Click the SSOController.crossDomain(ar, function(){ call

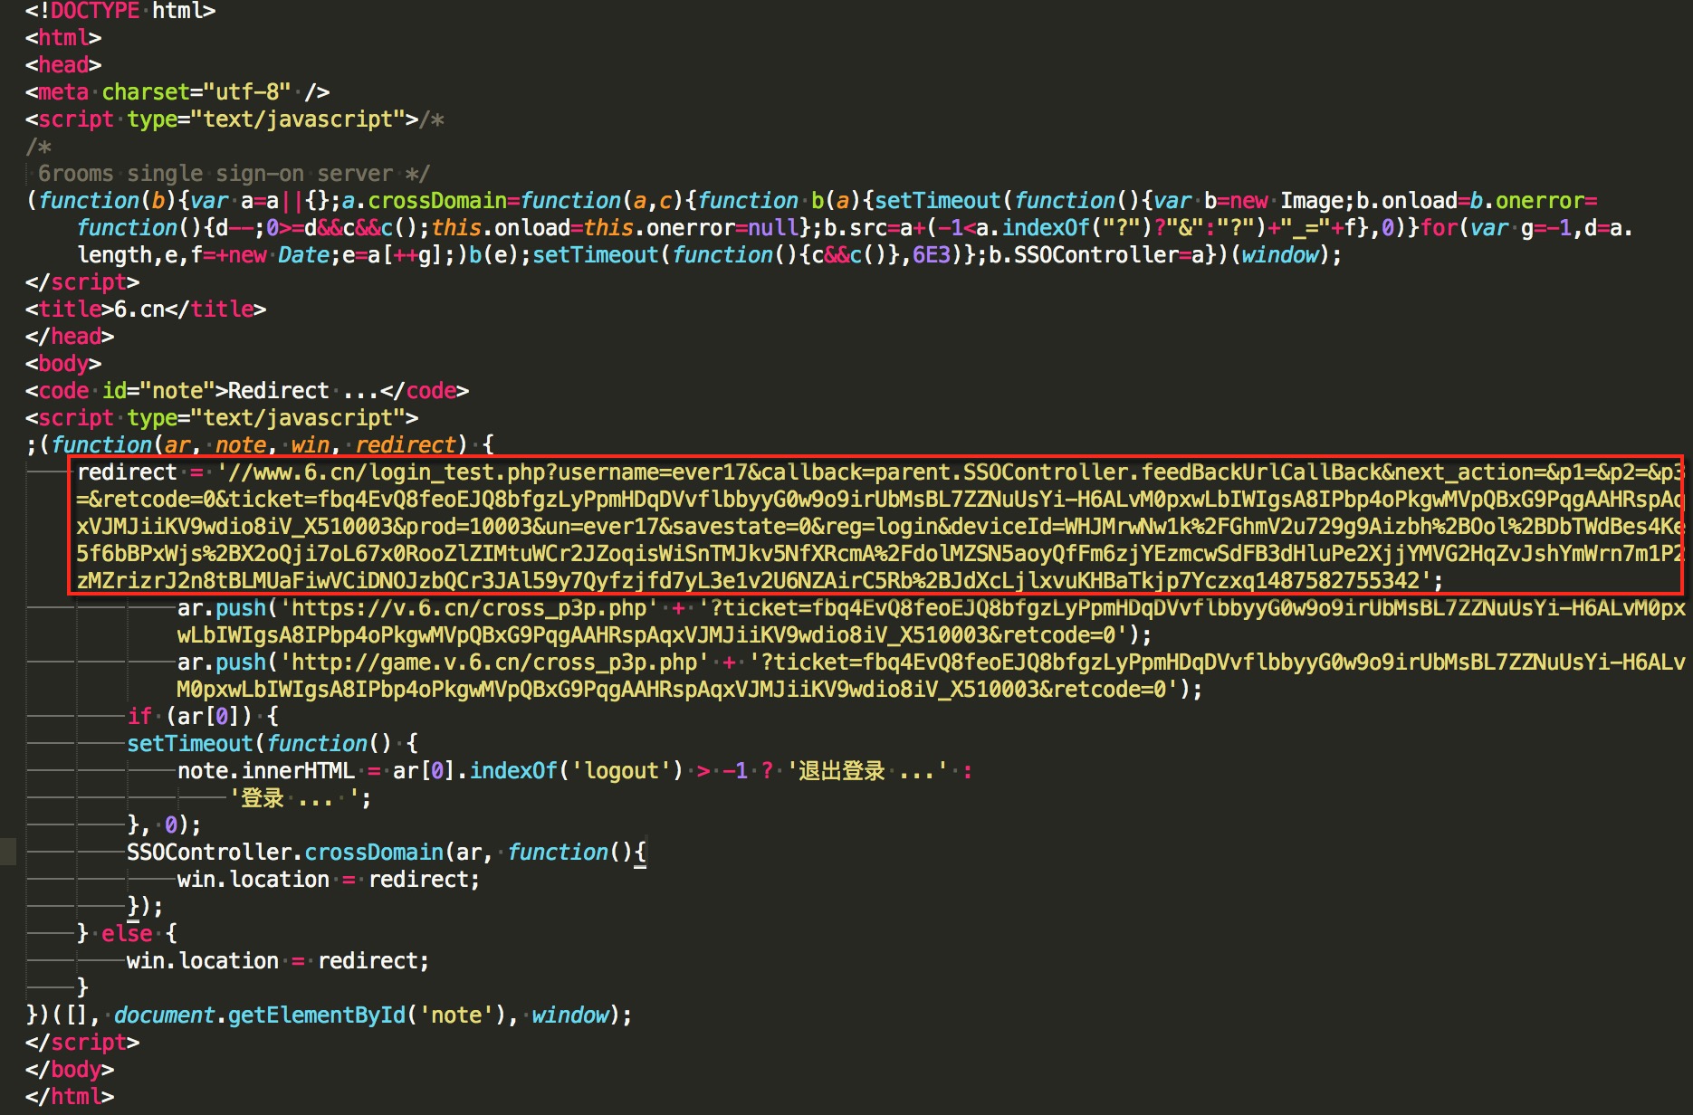pyautogui.click(x=387, y=853)
